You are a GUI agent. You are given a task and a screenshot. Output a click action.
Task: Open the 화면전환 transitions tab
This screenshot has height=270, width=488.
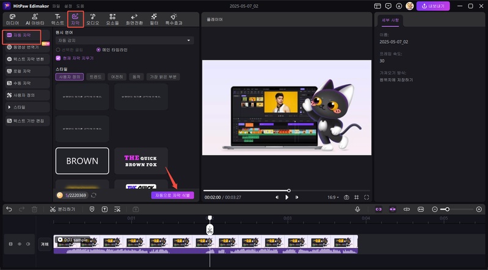pyautogui.click(x=134, y=20)
